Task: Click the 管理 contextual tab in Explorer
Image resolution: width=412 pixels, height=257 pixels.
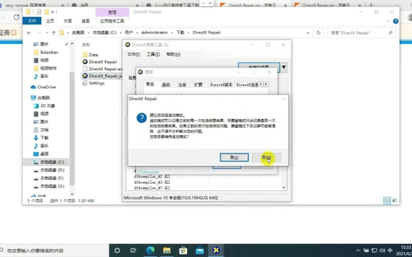Action: pos(112,12)
